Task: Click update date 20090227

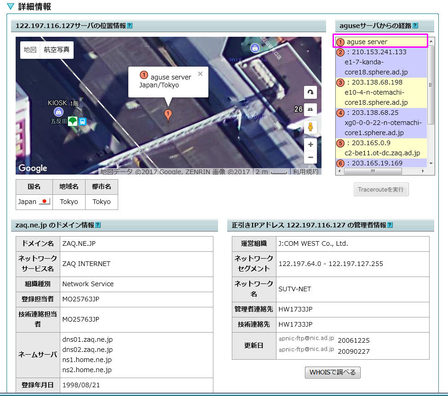Action: click(354, 351)
